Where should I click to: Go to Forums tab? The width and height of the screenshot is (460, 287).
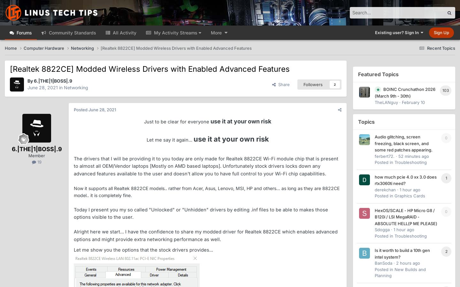pos(21,33)
